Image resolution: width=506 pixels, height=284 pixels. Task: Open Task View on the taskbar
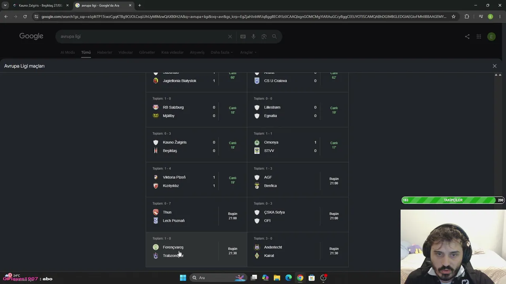[x=254, y=278]
